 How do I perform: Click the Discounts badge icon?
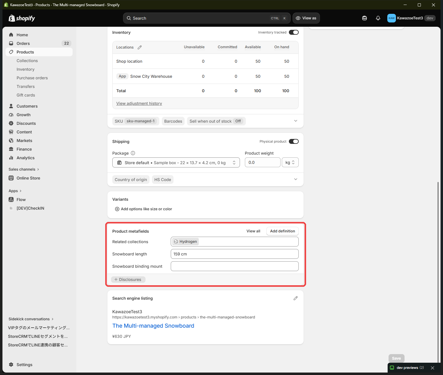point(11,123)
